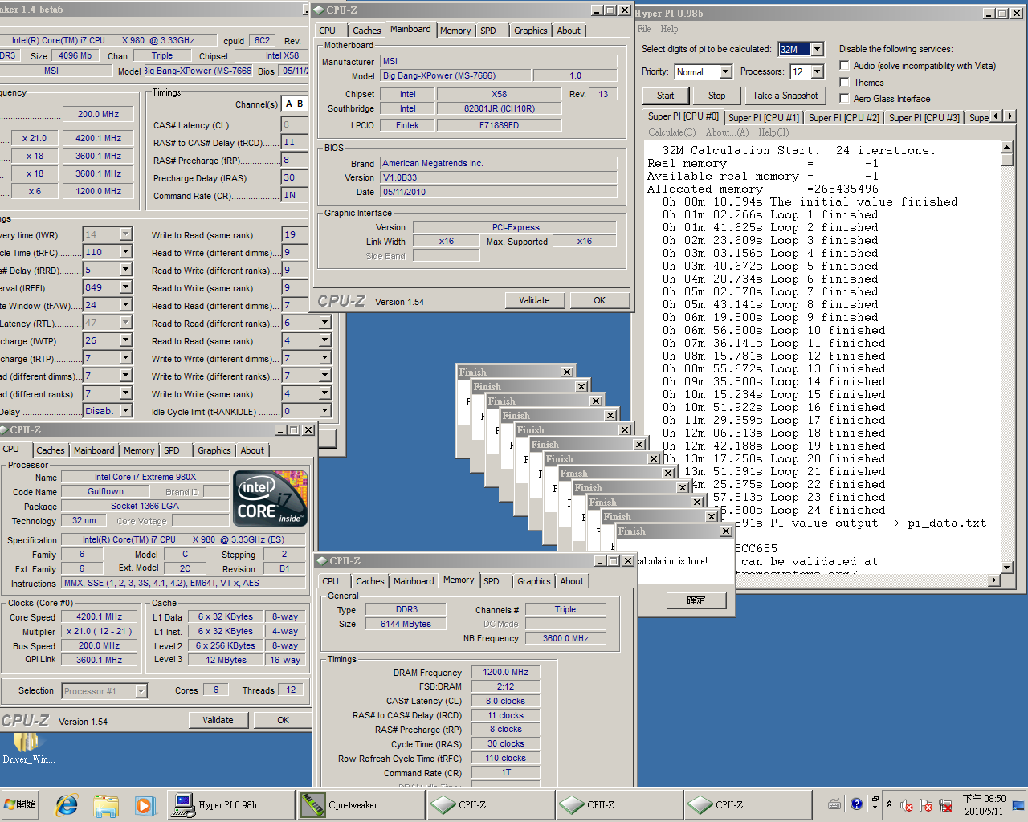The image size is (1028, 822).
Task: Switch to Super PI [CPU #3] tab
Action: tap(924, 117)
